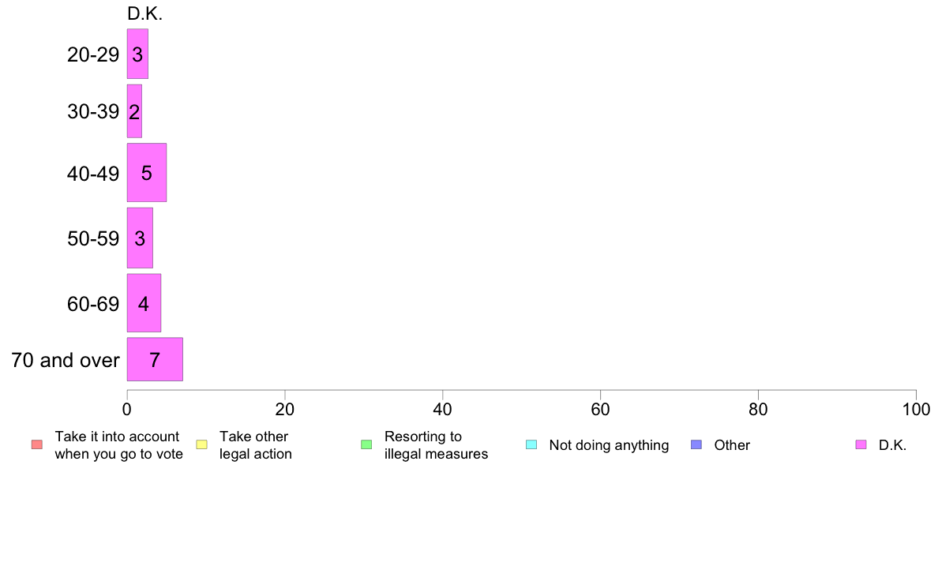Image resolution: width=938 pixels, height=581 pixels.
Task: Click the Take other legal action label
Action: [x=256, y=445]
